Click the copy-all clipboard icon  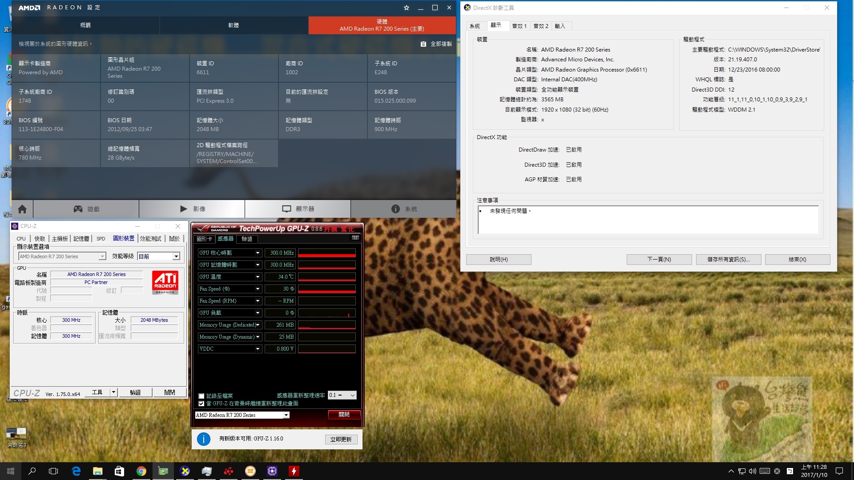click(x=423, y=44)
